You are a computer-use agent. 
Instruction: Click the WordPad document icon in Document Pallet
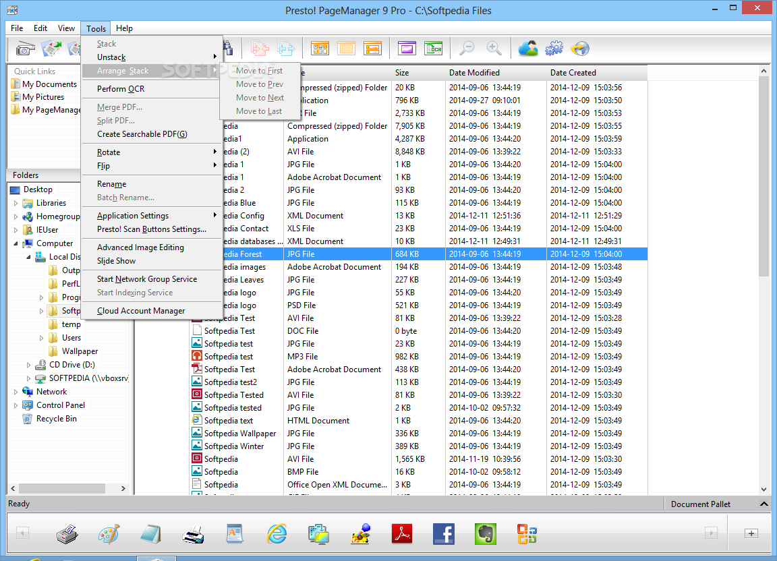(x=235, y=534)
